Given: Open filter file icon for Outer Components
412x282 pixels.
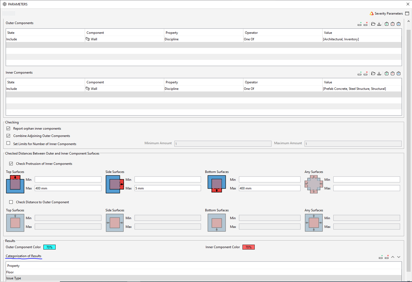Looking at the screenshot, I should [373, 24].
